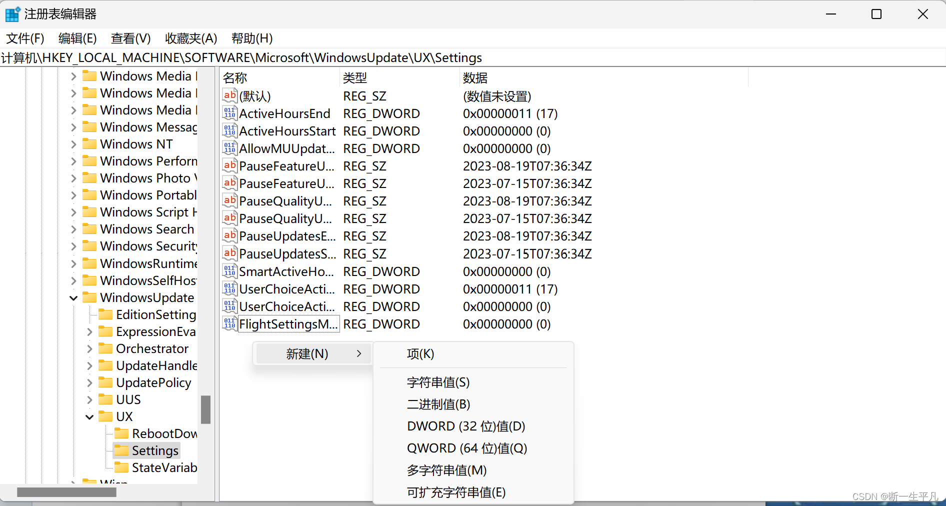The width and height of the screenshot is (946, 506).
Task: Click the EditionSetting folder icon
Action: pos(105,314)
